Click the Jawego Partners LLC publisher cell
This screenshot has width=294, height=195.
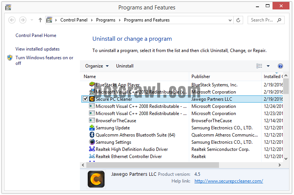coord(212,99)
